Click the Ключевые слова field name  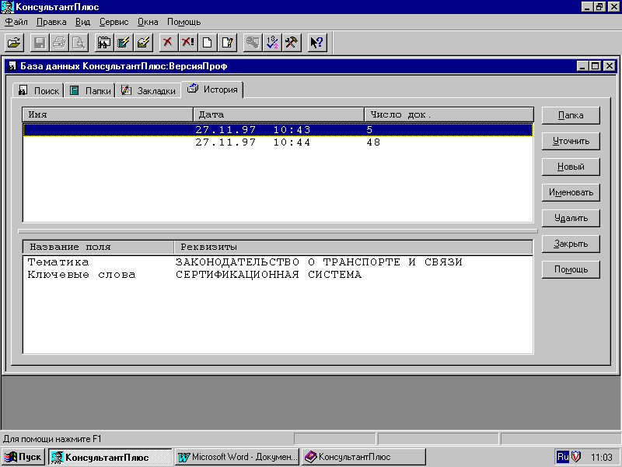point(82,275)
